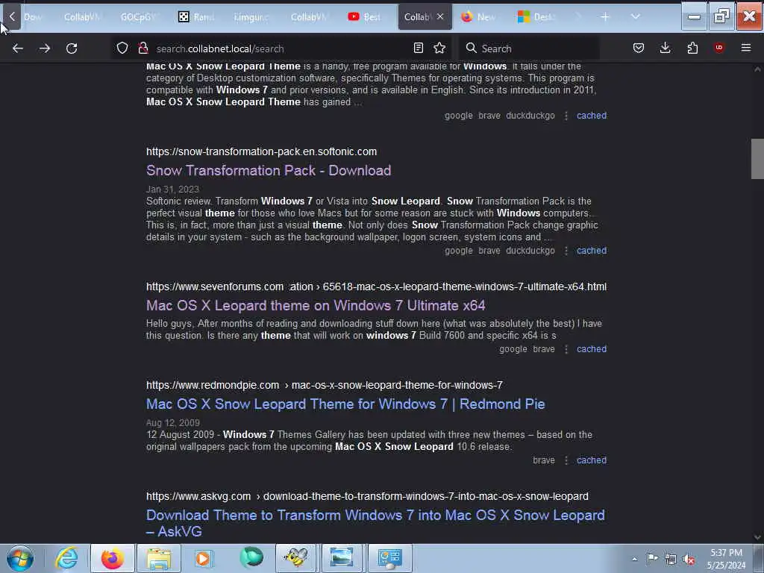Launch Internet Explorer from the taskbar
Screen dimensions: 764x573
[x=66, y=558]
